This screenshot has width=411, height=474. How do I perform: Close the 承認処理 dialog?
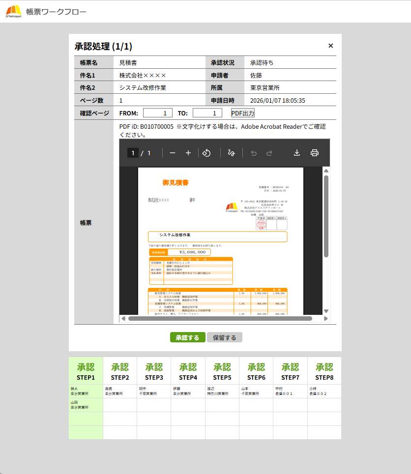[x=331, y=46]
